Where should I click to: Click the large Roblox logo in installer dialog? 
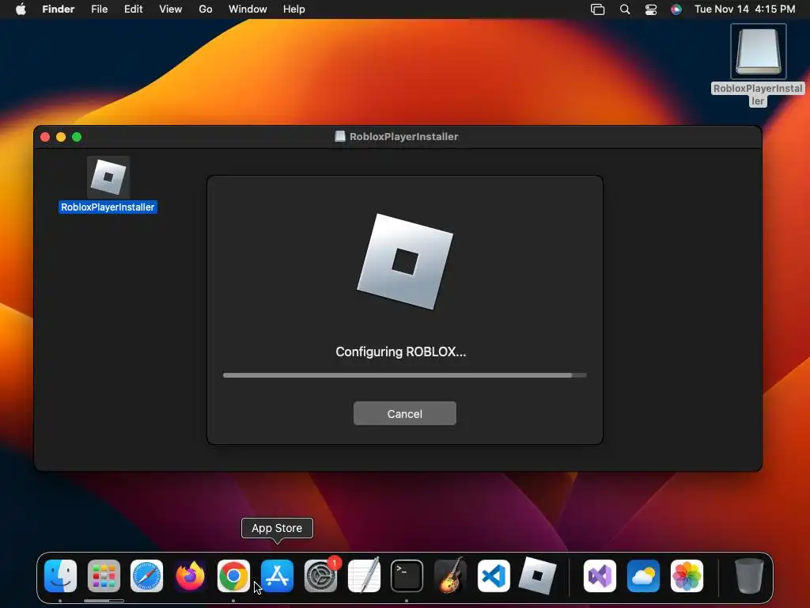[x=405, y=261]
